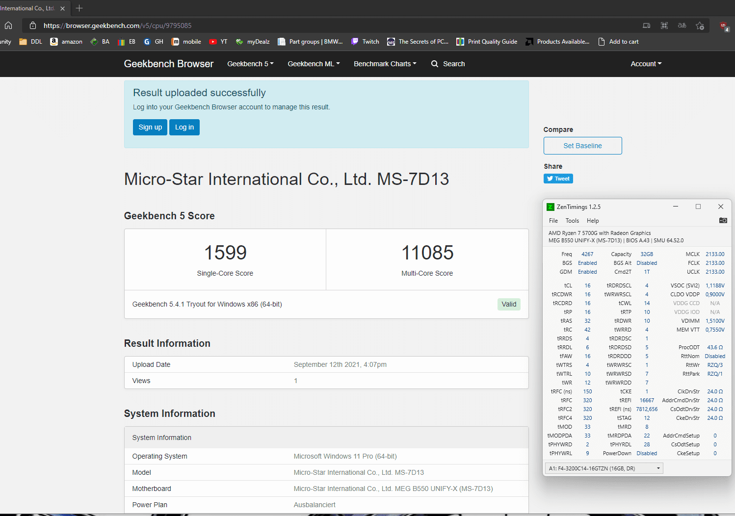The image size is (735, 516).
Task: Open the GH bookmark
Action: (154, 42)
